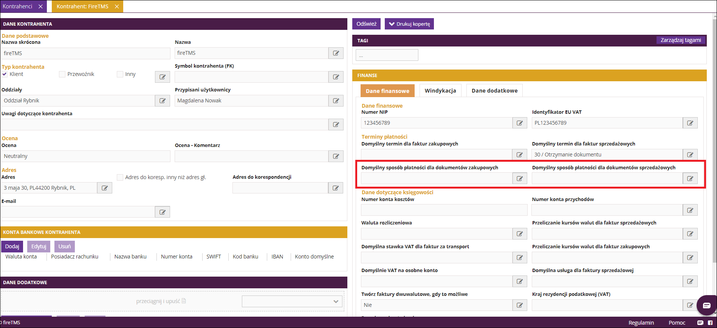Edit default term for faktur sprzedażowych

(690, 155)
